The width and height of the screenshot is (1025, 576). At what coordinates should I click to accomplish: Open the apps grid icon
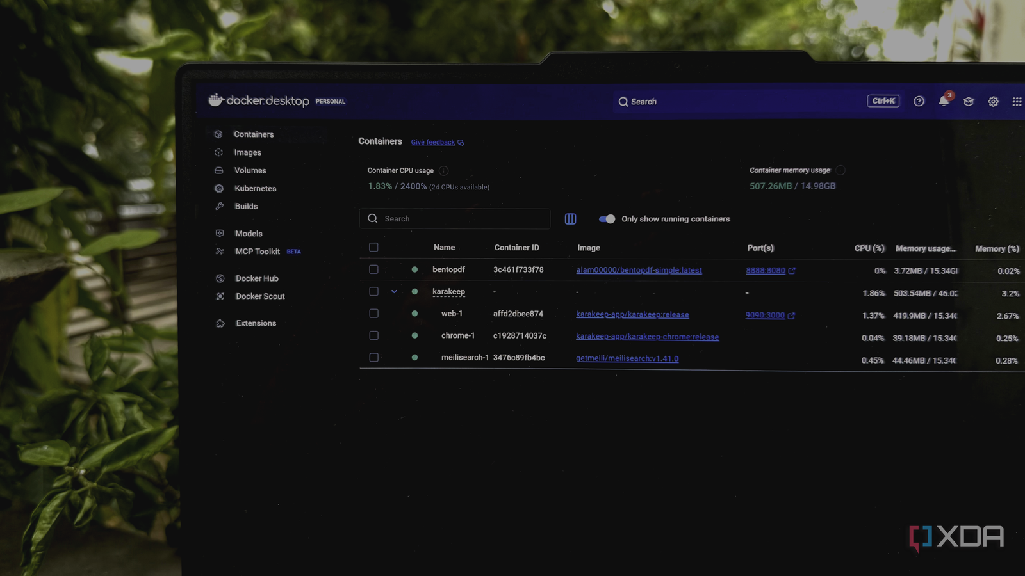click(x=1017, y=102)
